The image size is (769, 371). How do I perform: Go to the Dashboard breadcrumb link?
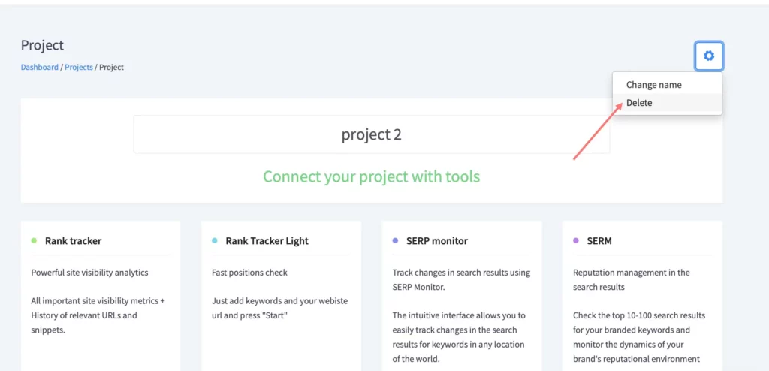(x=39, y=68)
